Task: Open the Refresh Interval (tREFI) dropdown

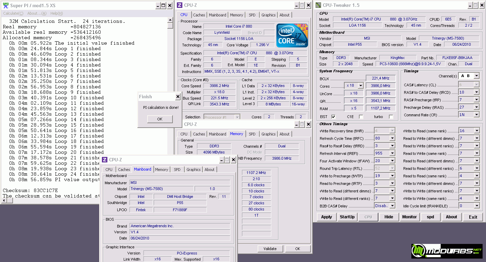Action: pyautogui.click(x=392, y=154)
